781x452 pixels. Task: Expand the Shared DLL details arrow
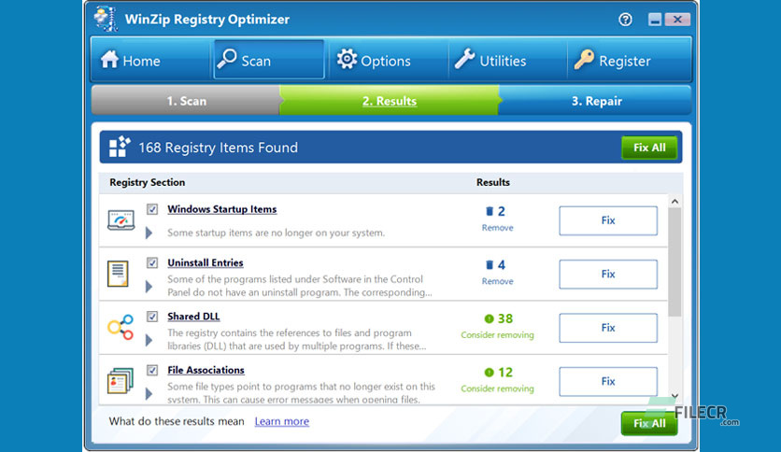pyautogui.click(x=149, y=340)
